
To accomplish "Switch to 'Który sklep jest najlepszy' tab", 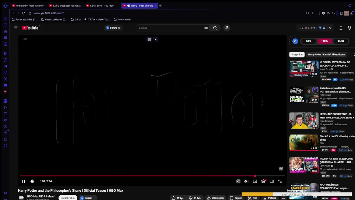I will (65, 6).
